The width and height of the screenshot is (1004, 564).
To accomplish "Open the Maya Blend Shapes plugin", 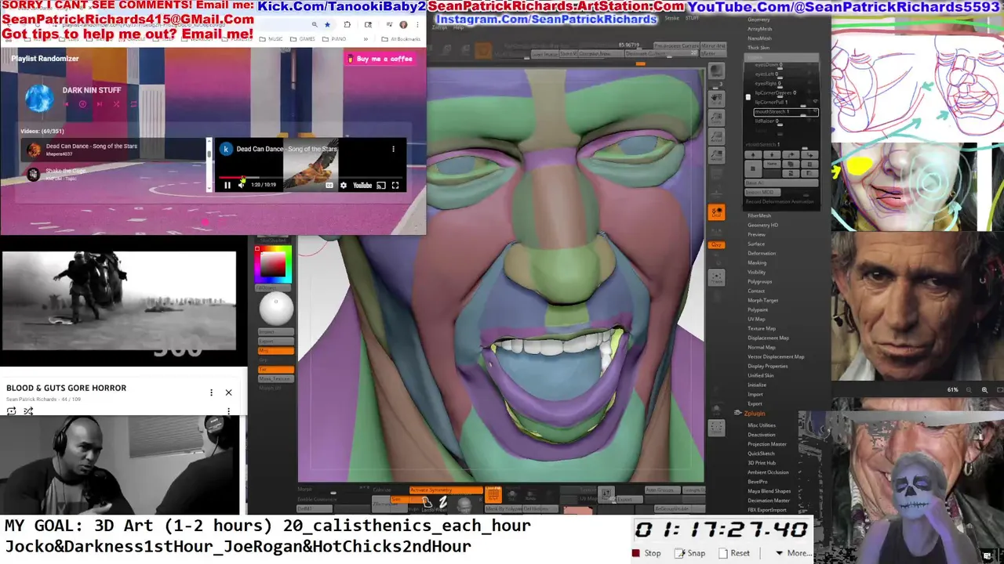I will pyautogui.click(x=769, y=491).
